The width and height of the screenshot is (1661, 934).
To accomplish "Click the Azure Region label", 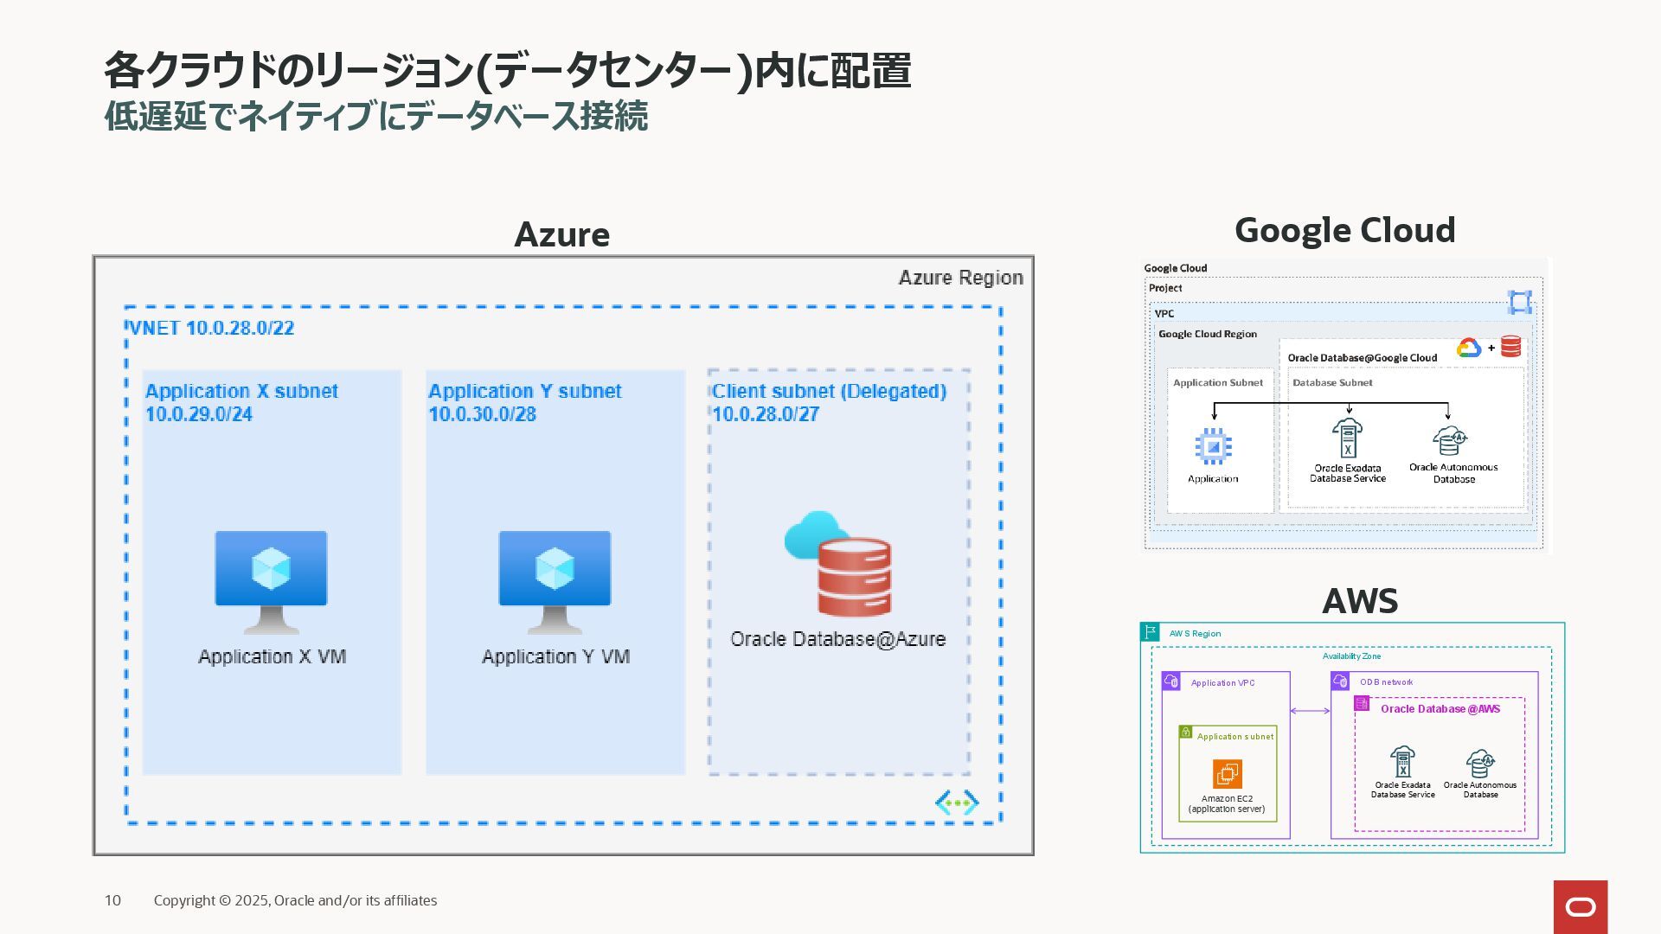I will 961,278.
